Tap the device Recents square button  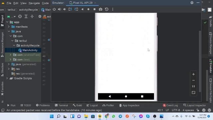coord(142,96)
